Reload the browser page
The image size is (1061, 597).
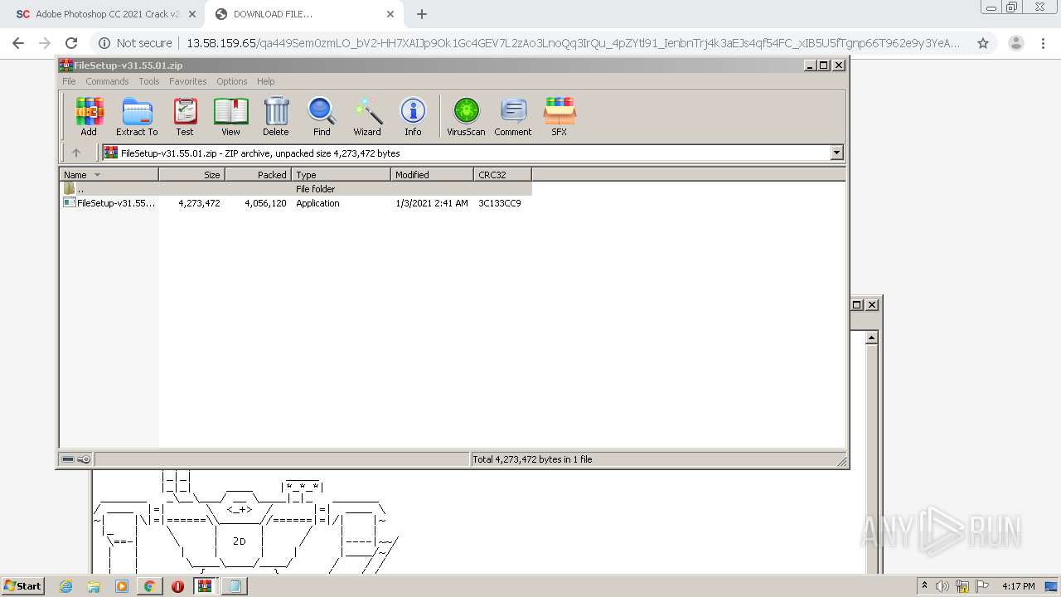[x=71, y=43]
